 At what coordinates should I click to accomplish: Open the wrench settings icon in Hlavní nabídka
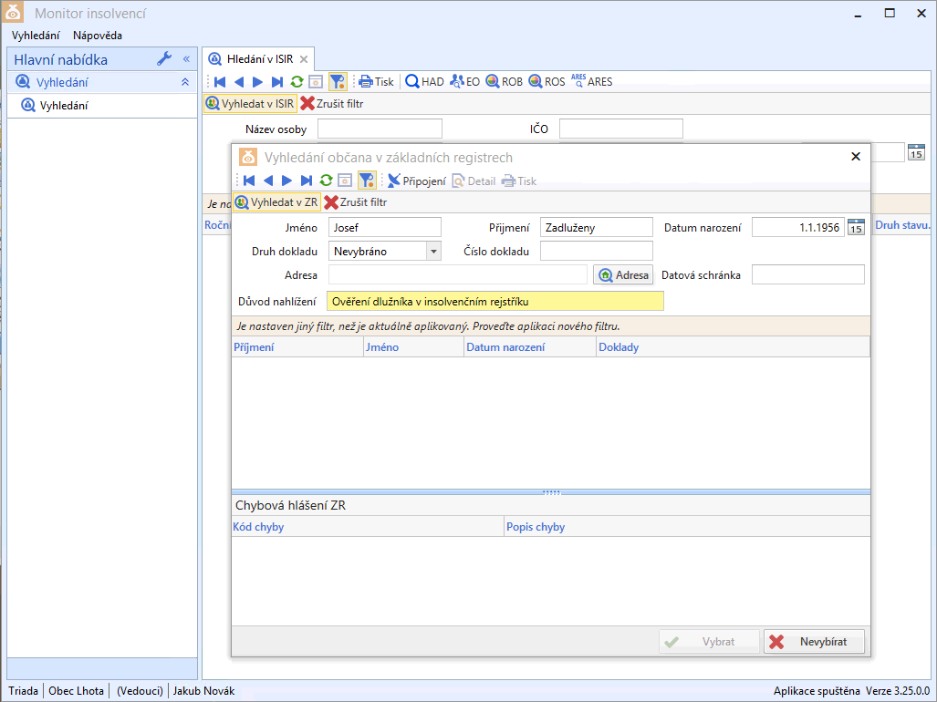[x=164, y=59]
